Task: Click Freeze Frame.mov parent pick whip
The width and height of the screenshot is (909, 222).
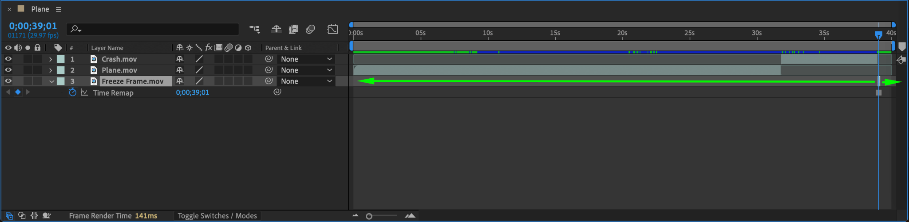Action: tap(269, 81)
